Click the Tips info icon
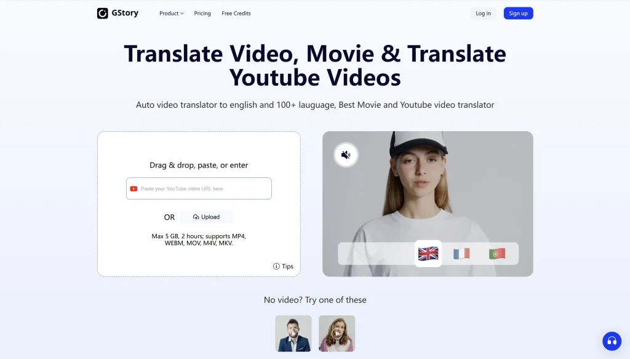Viewport: 630px width, 359px height. click(275, 266)
